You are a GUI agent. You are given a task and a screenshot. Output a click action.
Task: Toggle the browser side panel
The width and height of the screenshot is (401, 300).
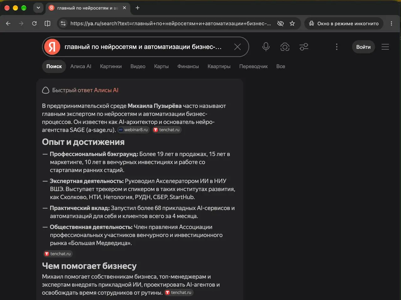48,24
